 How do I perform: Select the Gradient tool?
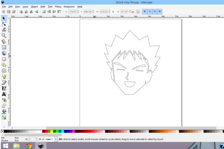[x=4, y=117]
